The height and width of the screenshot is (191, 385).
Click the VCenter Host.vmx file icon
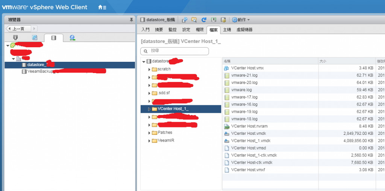pyautogui.click(x=227, y=68)
